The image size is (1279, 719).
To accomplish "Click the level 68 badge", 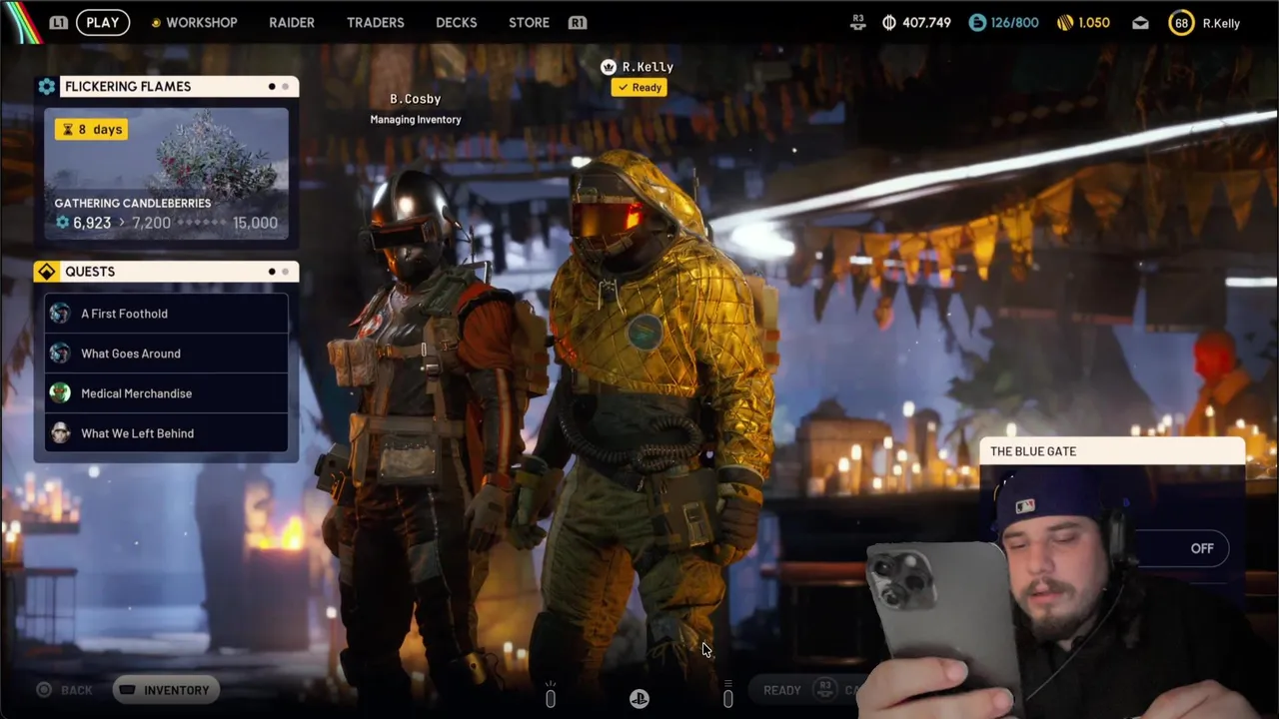I will click(x=1181, y=22).
